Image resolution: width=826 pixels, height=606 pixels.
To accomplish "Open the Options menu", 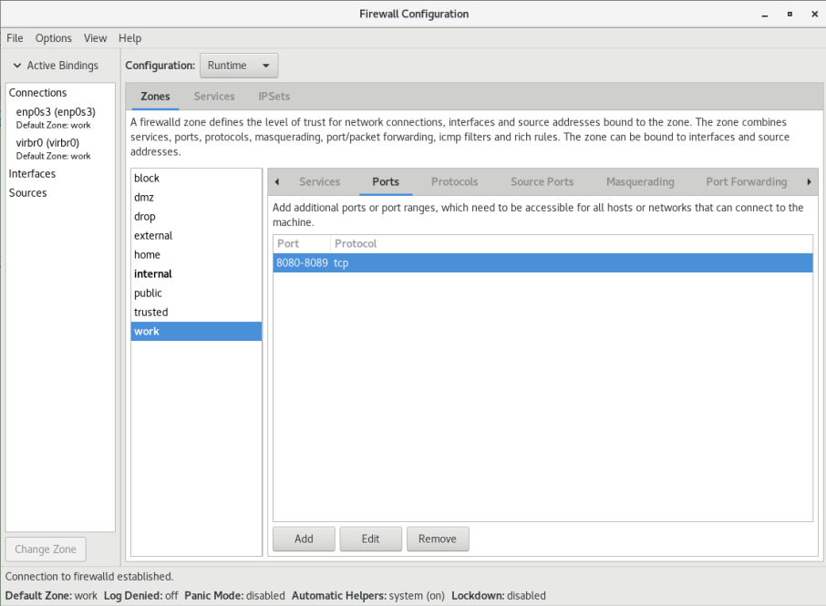I will coord(54,38).
